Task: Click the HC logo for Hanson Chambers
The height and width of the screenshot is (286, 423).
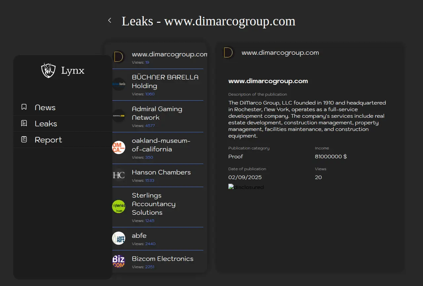Action: (119, 175)
